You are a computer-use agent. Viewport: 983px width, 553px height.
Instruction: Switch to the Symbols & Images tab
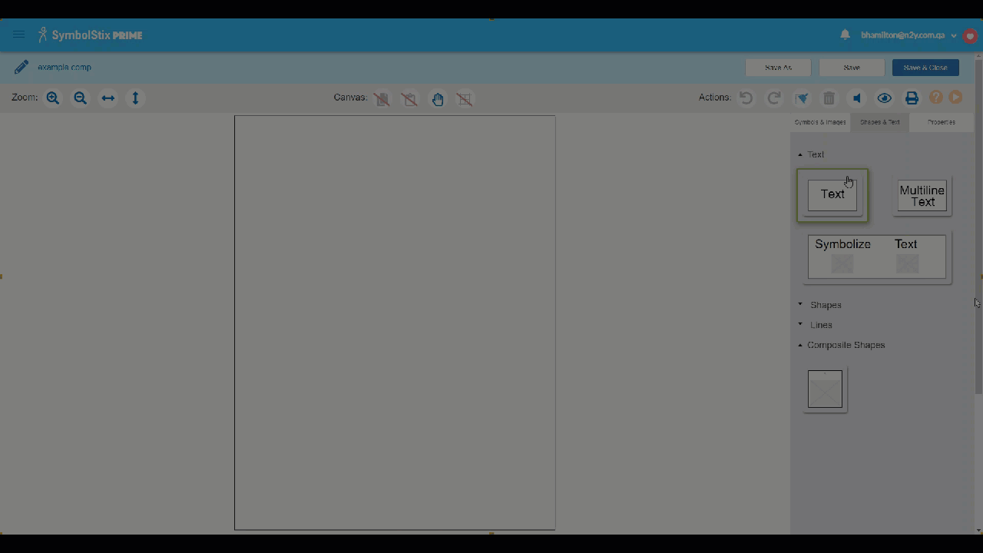coord(820,122)
